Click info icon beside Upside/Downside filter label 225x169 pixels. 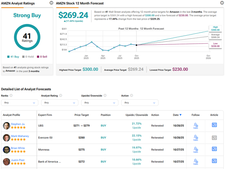pos(104,96)
